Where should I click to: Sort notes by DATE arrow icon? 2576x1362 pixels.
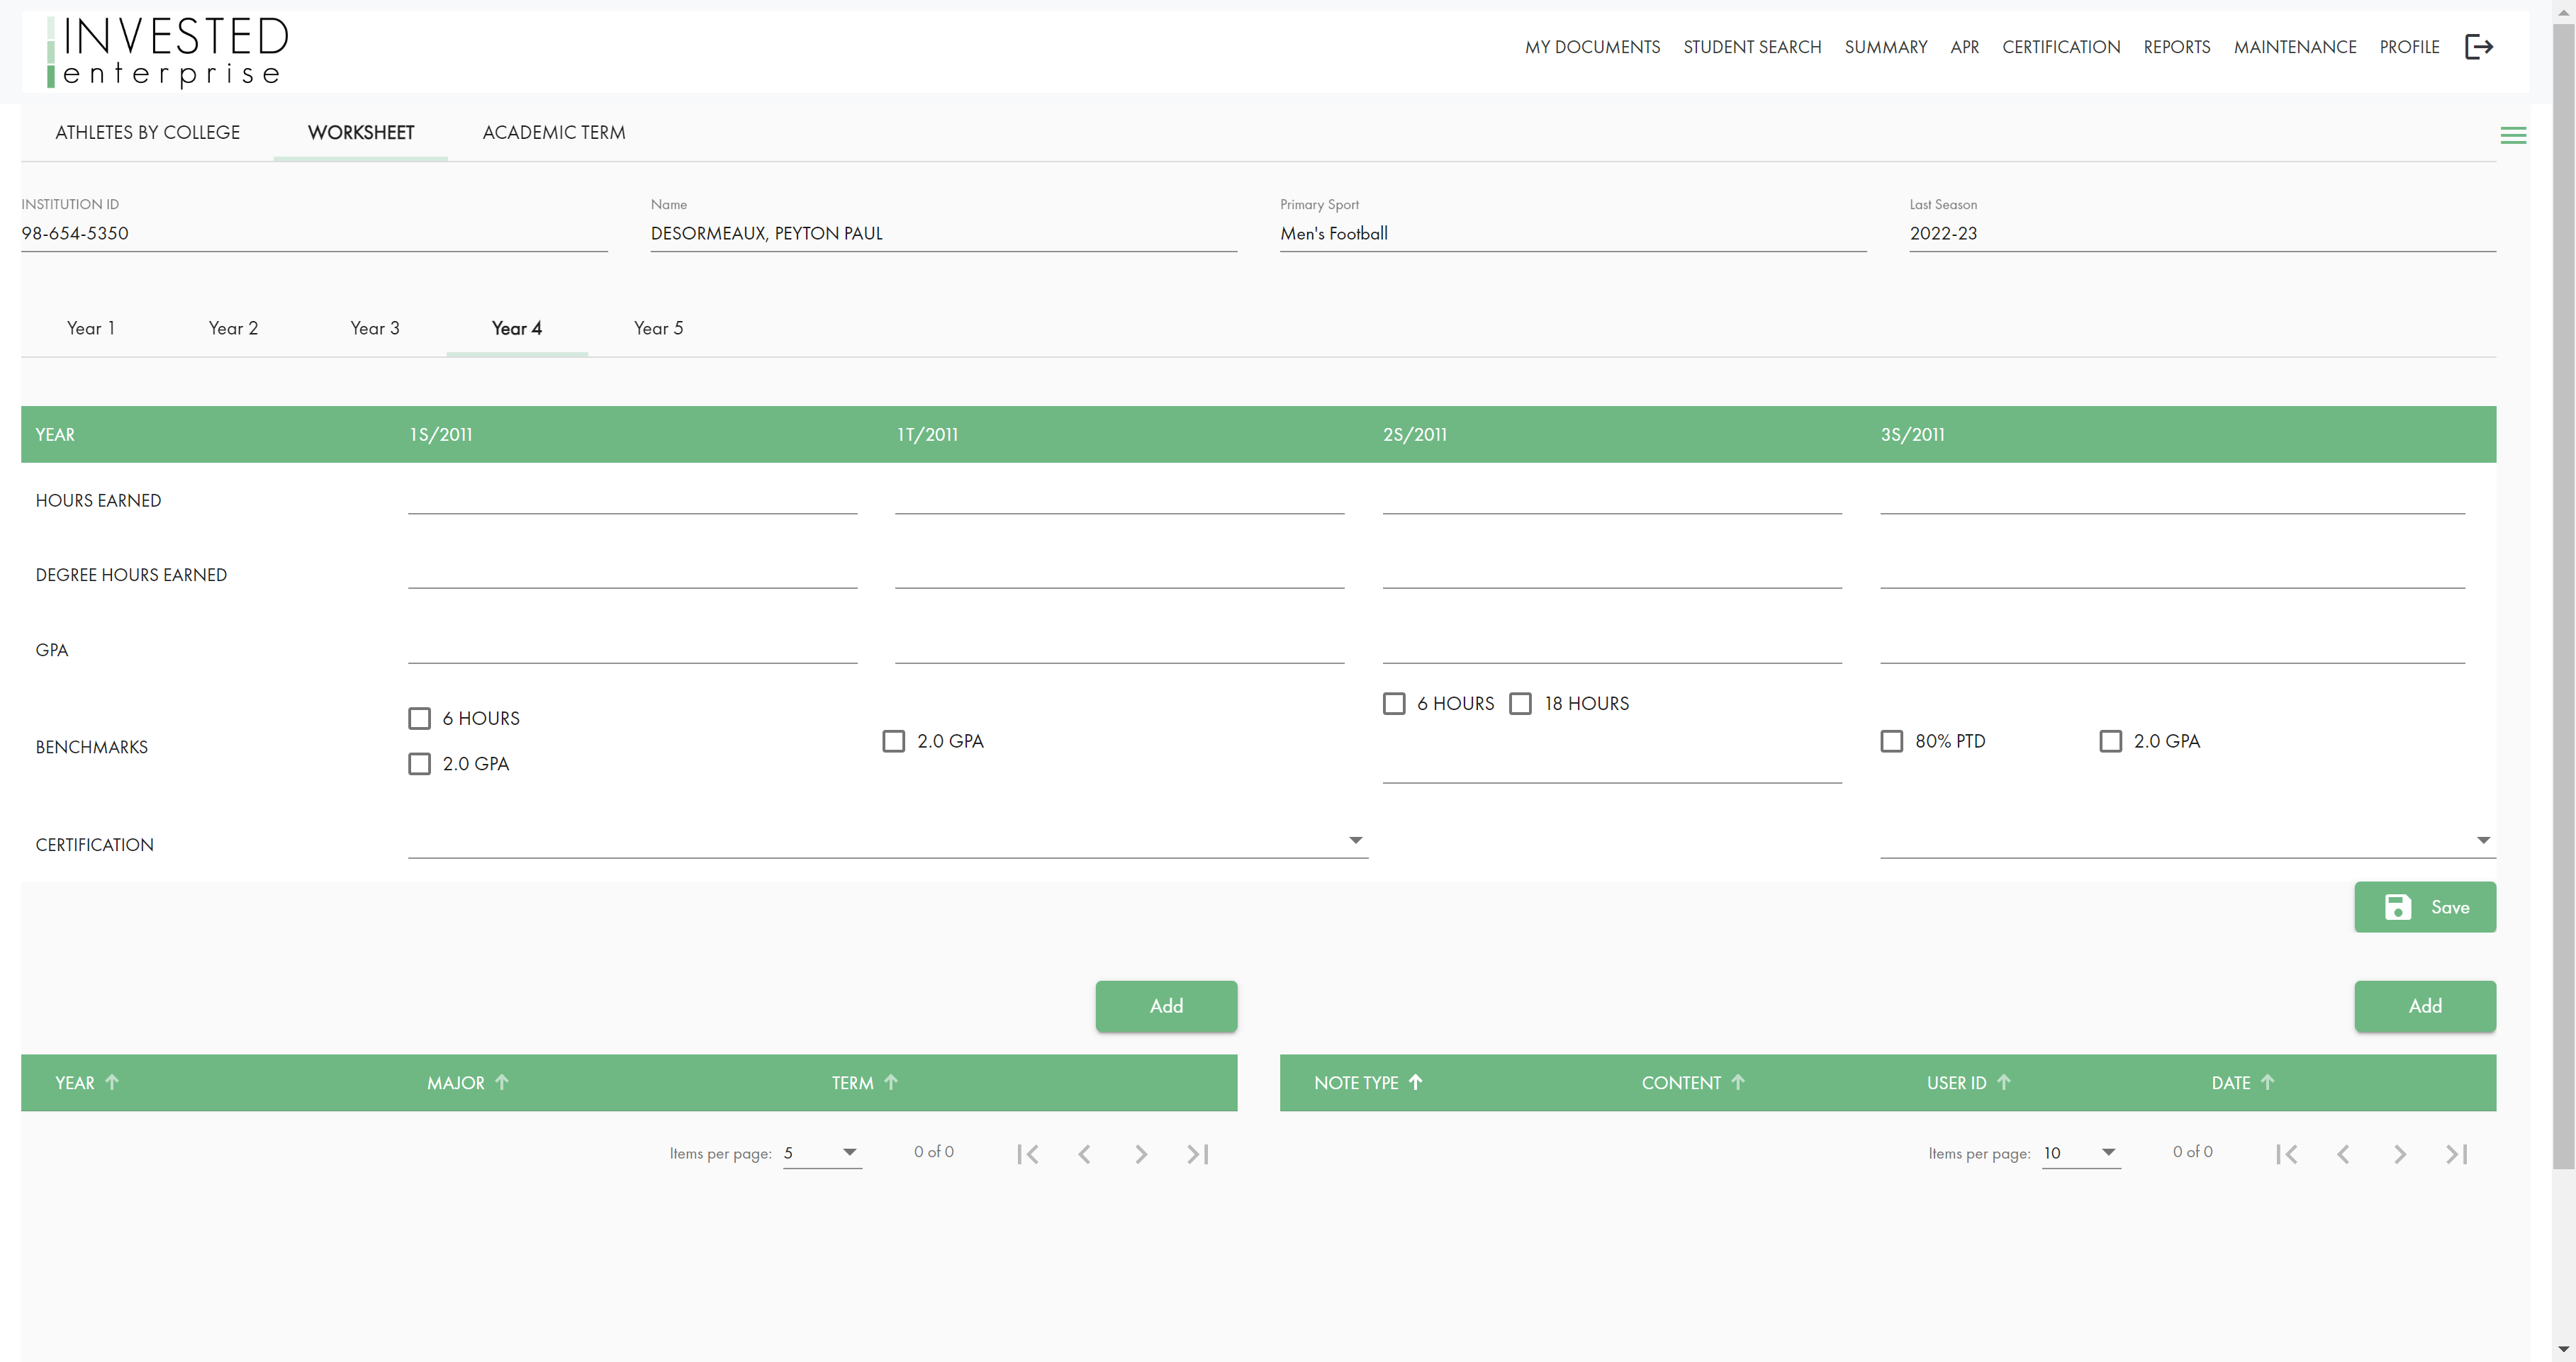coord(2267,1082)
